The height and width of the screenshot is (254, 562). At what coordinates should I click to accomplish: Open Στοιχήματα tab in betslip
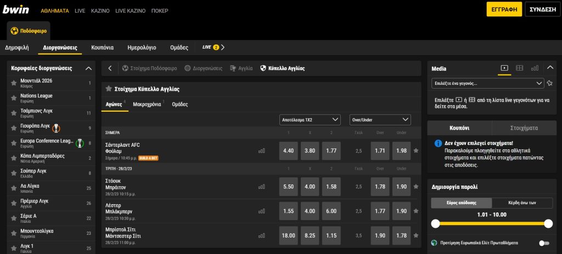tap(524, 128)
